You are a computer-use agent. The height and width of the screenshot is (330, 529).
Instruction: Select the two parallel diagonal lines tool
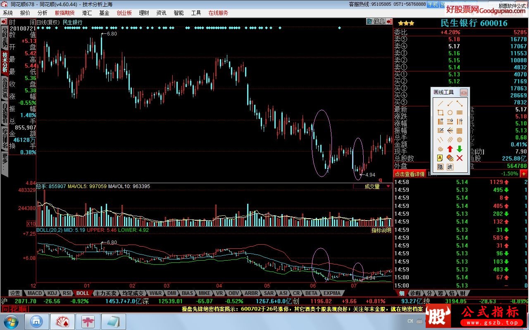coord(441,140)
